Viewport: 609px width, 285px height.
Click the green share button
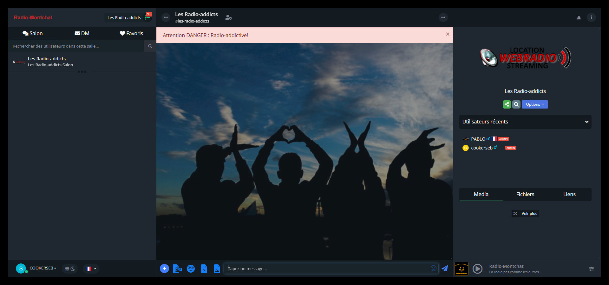coord(507,104)
